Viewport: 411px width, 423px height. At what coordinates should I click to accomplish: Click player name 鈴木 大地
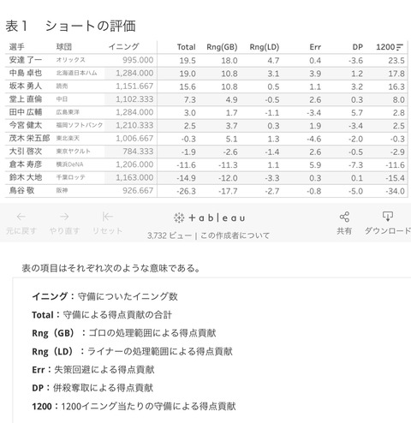(x=26, y=177)
